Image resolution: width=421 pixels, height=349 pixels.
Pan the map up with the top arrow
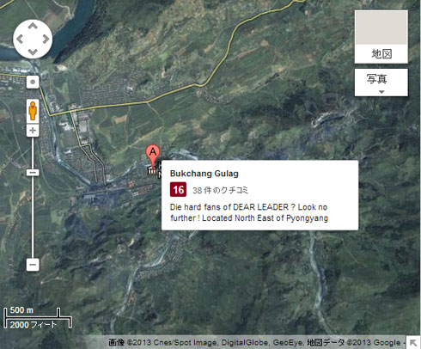[x=33, y=26]
